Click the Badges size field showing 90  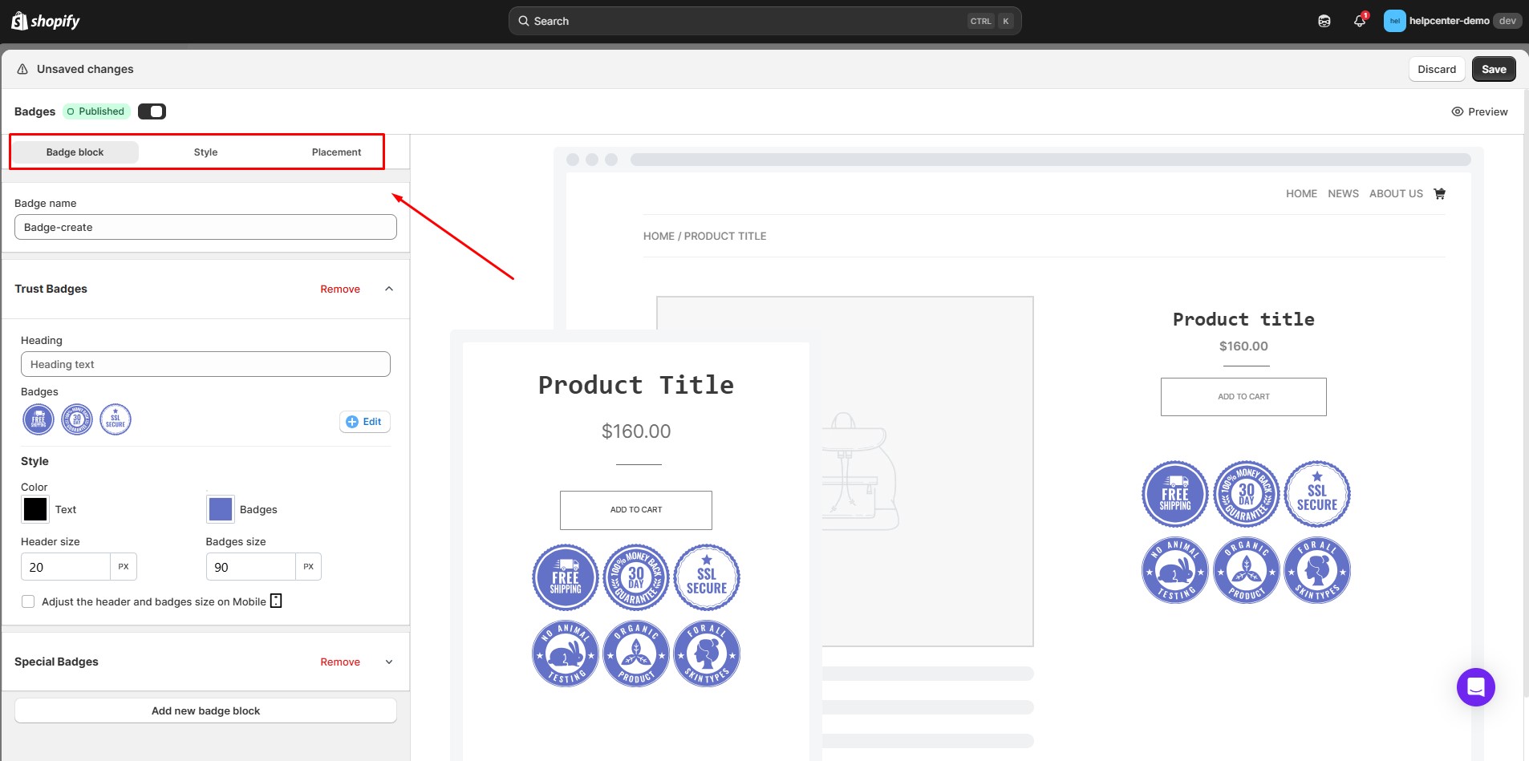tap(251, 567)
